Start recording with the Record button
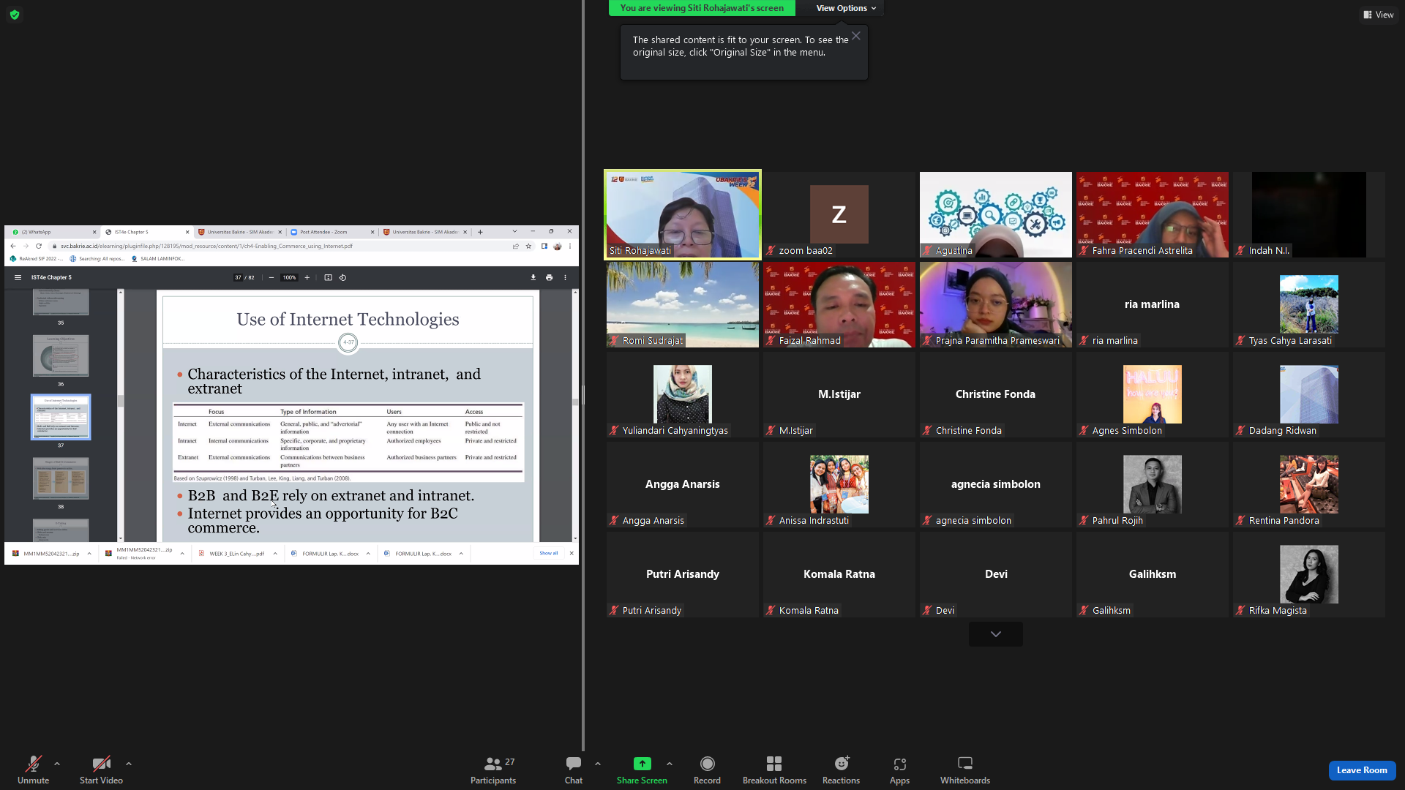Viewport: 1405px width, 790px height. (x=707, y=770)
